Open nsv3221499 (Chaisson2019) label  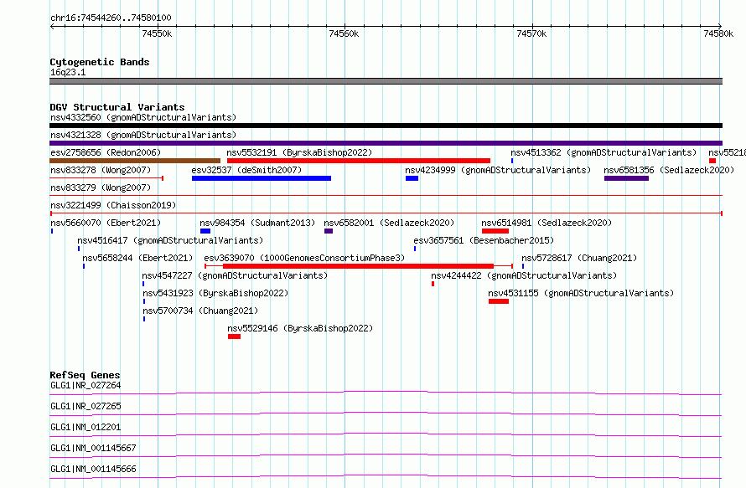[113, 205]
